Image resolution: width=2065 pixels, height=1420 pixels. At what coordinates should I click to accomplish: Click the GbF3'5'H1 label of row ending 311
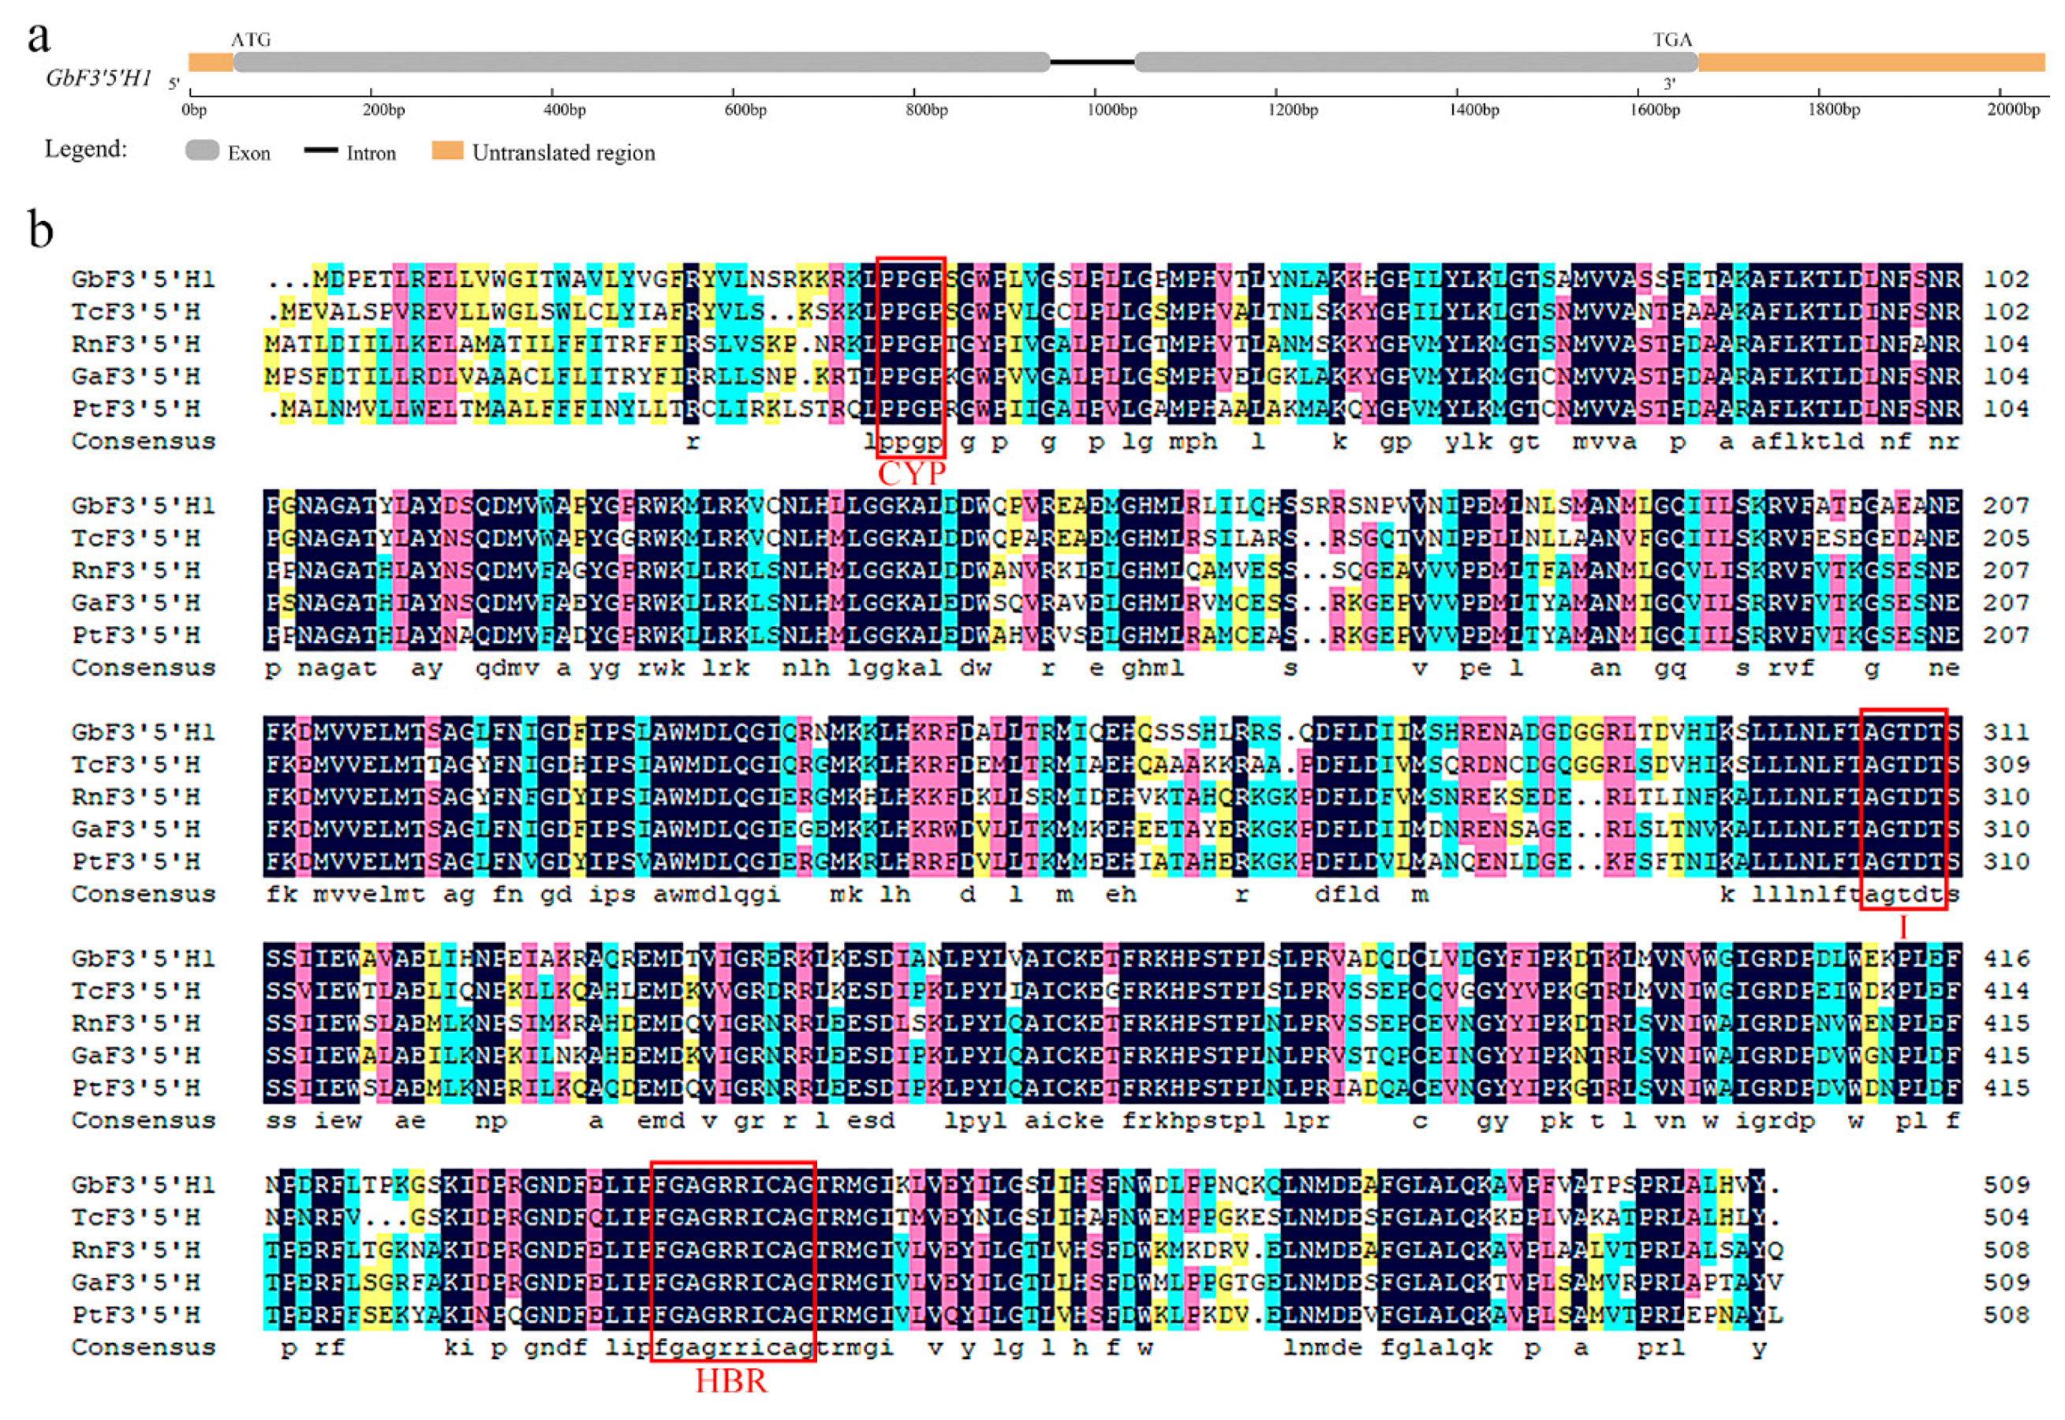tap(144, 732)
